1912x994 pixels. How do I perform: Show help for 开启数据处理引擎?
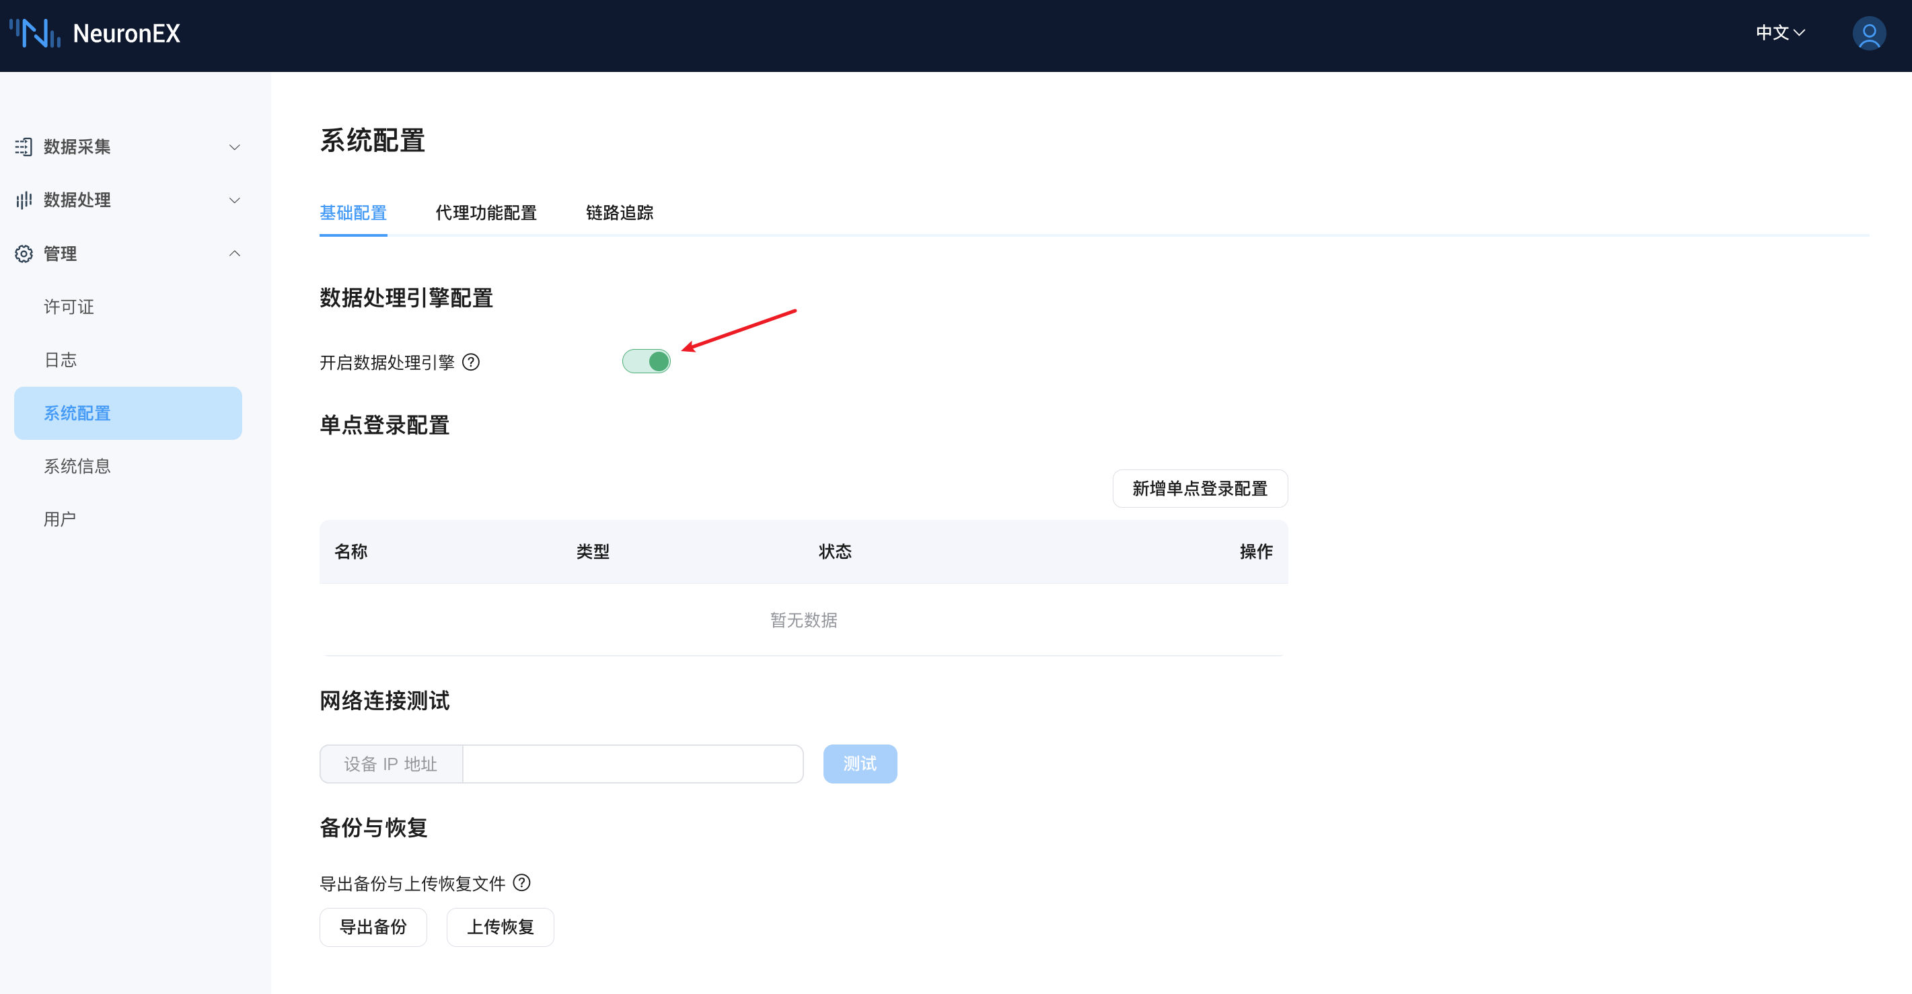[470, 362]
